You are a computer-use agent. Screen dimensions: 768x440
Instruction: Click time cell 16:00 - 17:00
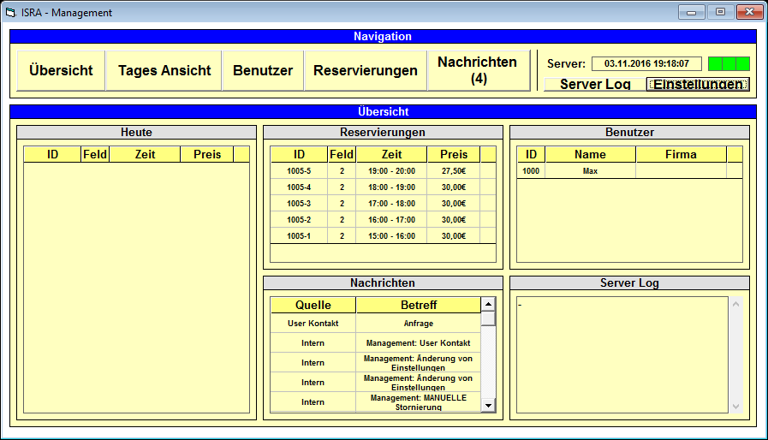[x=392, y=219]
